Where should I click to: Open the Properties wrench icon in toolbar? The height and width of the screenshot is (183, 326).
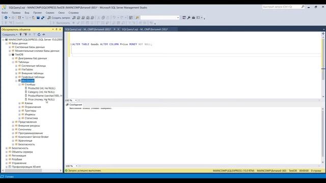tap(189, 18)
